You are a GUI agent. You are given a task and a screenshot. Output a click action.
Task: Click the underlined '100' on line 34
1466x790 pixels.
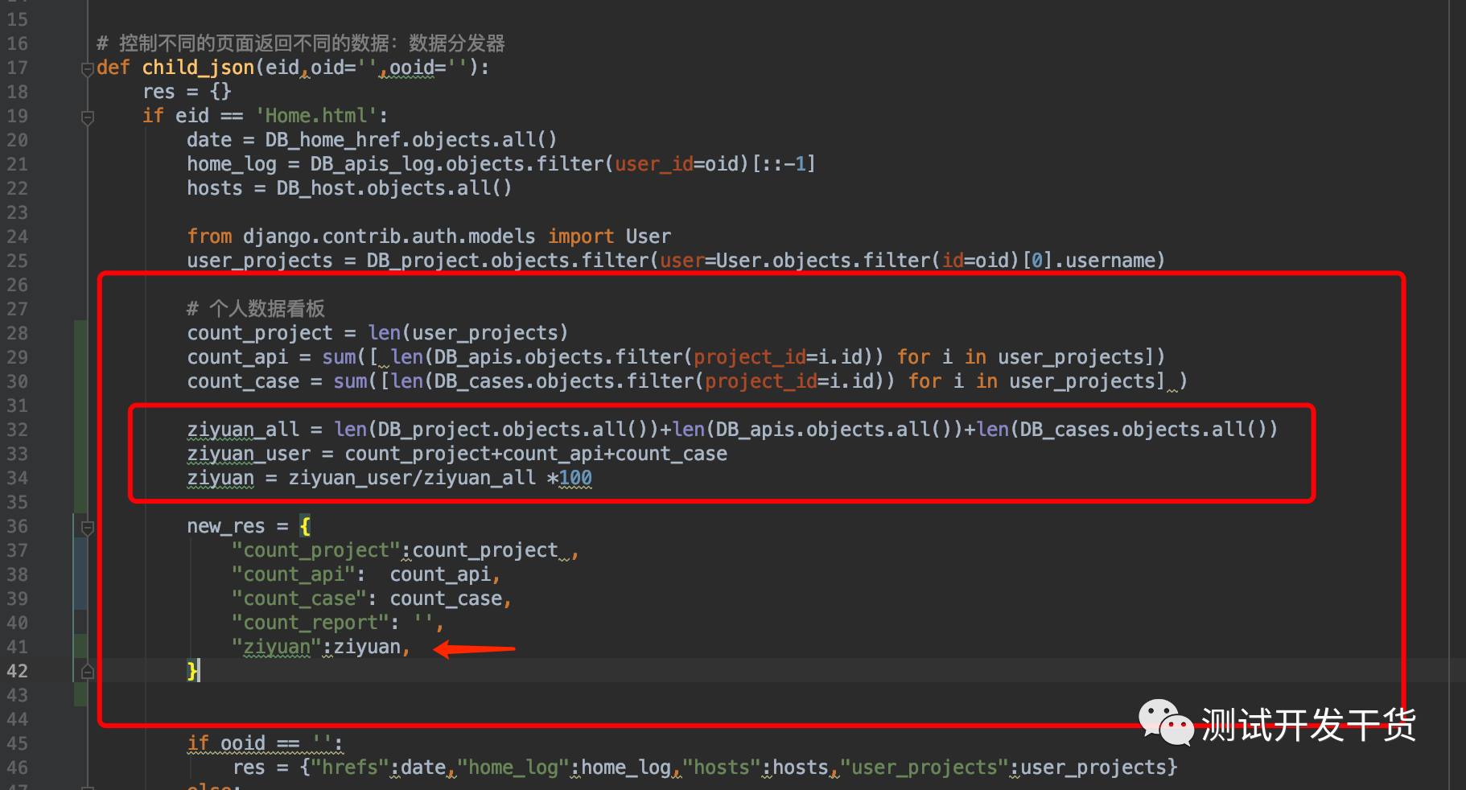pyautogui.click(x=575, y=478)
